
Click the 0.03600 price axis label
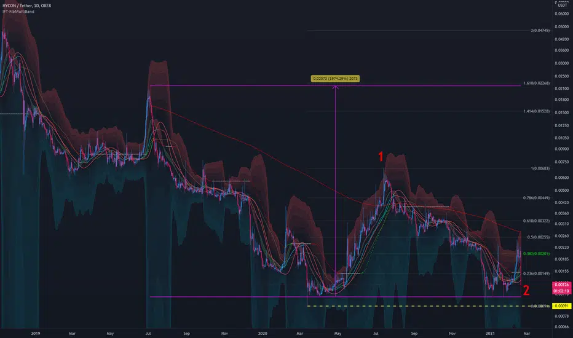(562, 50)
